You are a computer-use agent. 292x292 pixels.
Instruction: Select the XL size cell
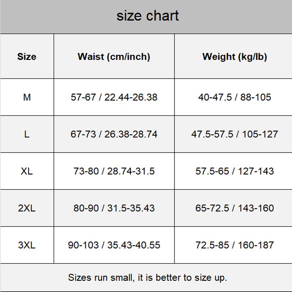click(27, 171)
